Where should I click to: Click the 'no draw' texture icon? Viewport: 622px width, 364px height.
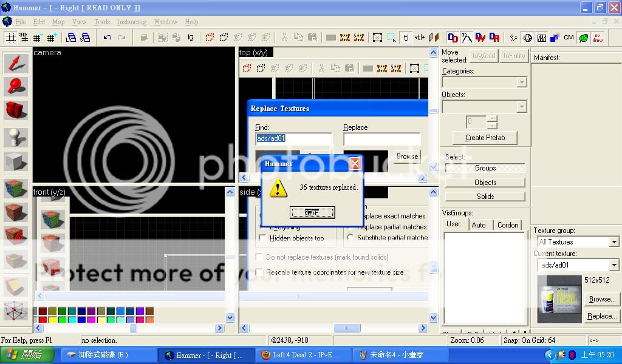click(x=598, y=38)
